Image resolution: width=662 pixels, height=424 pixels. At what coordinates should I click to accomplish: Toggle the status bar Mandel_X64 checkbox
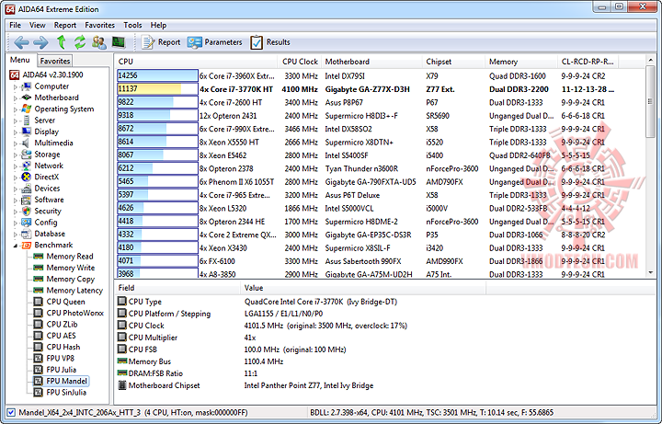point(11,413)
